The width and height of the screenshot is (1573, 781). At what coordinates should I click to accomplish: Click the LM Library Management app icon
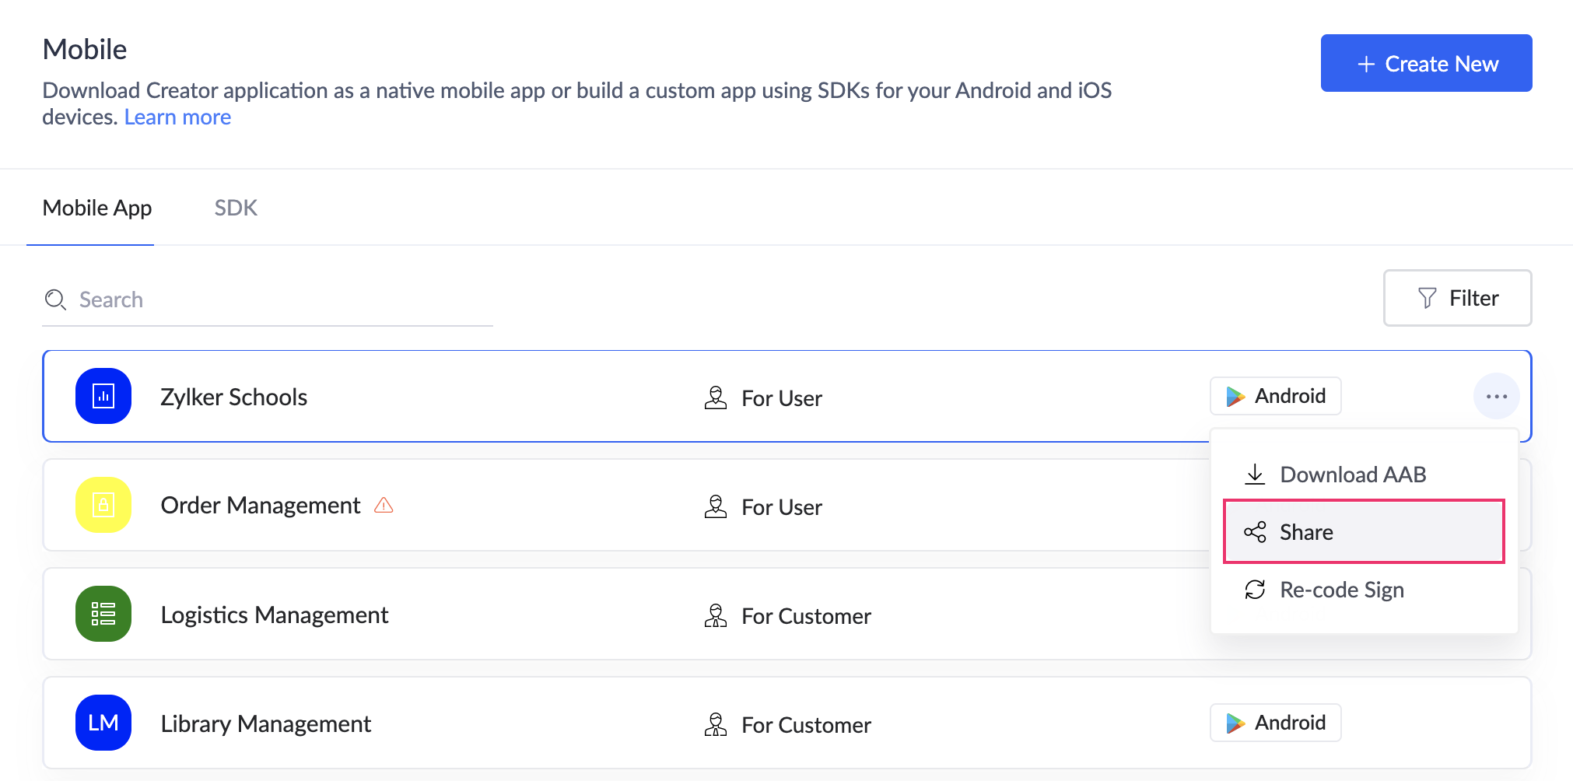103,723
